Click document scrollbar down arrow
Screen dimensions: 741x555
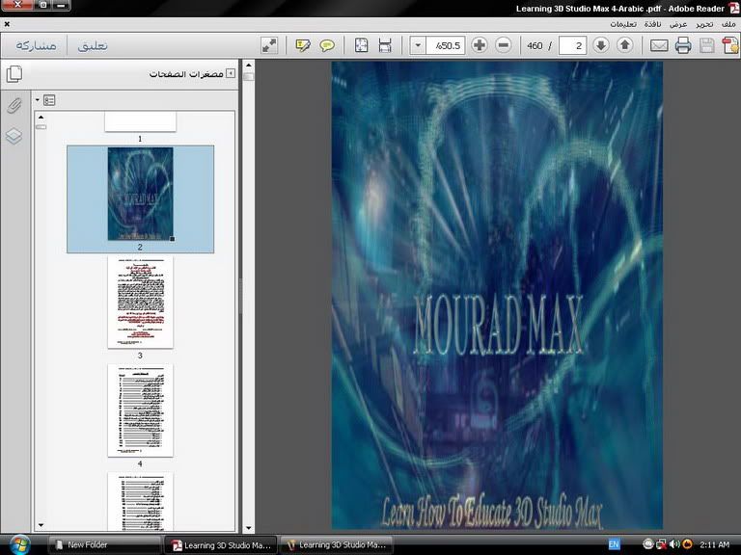[249, 529]
